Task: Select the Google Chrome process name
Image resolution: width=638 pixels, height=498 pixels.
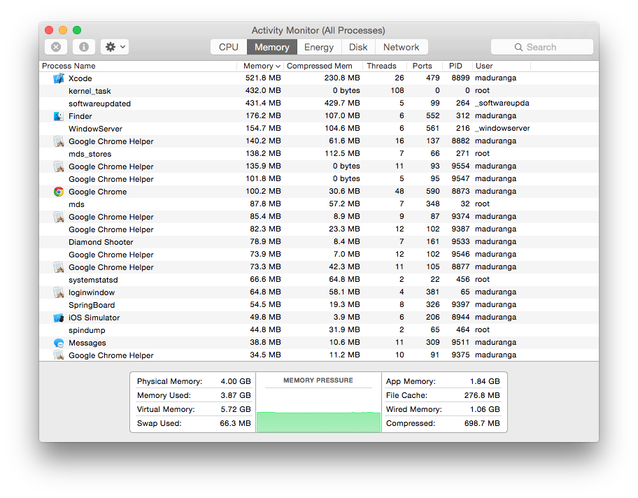Action: click(98, 192)
